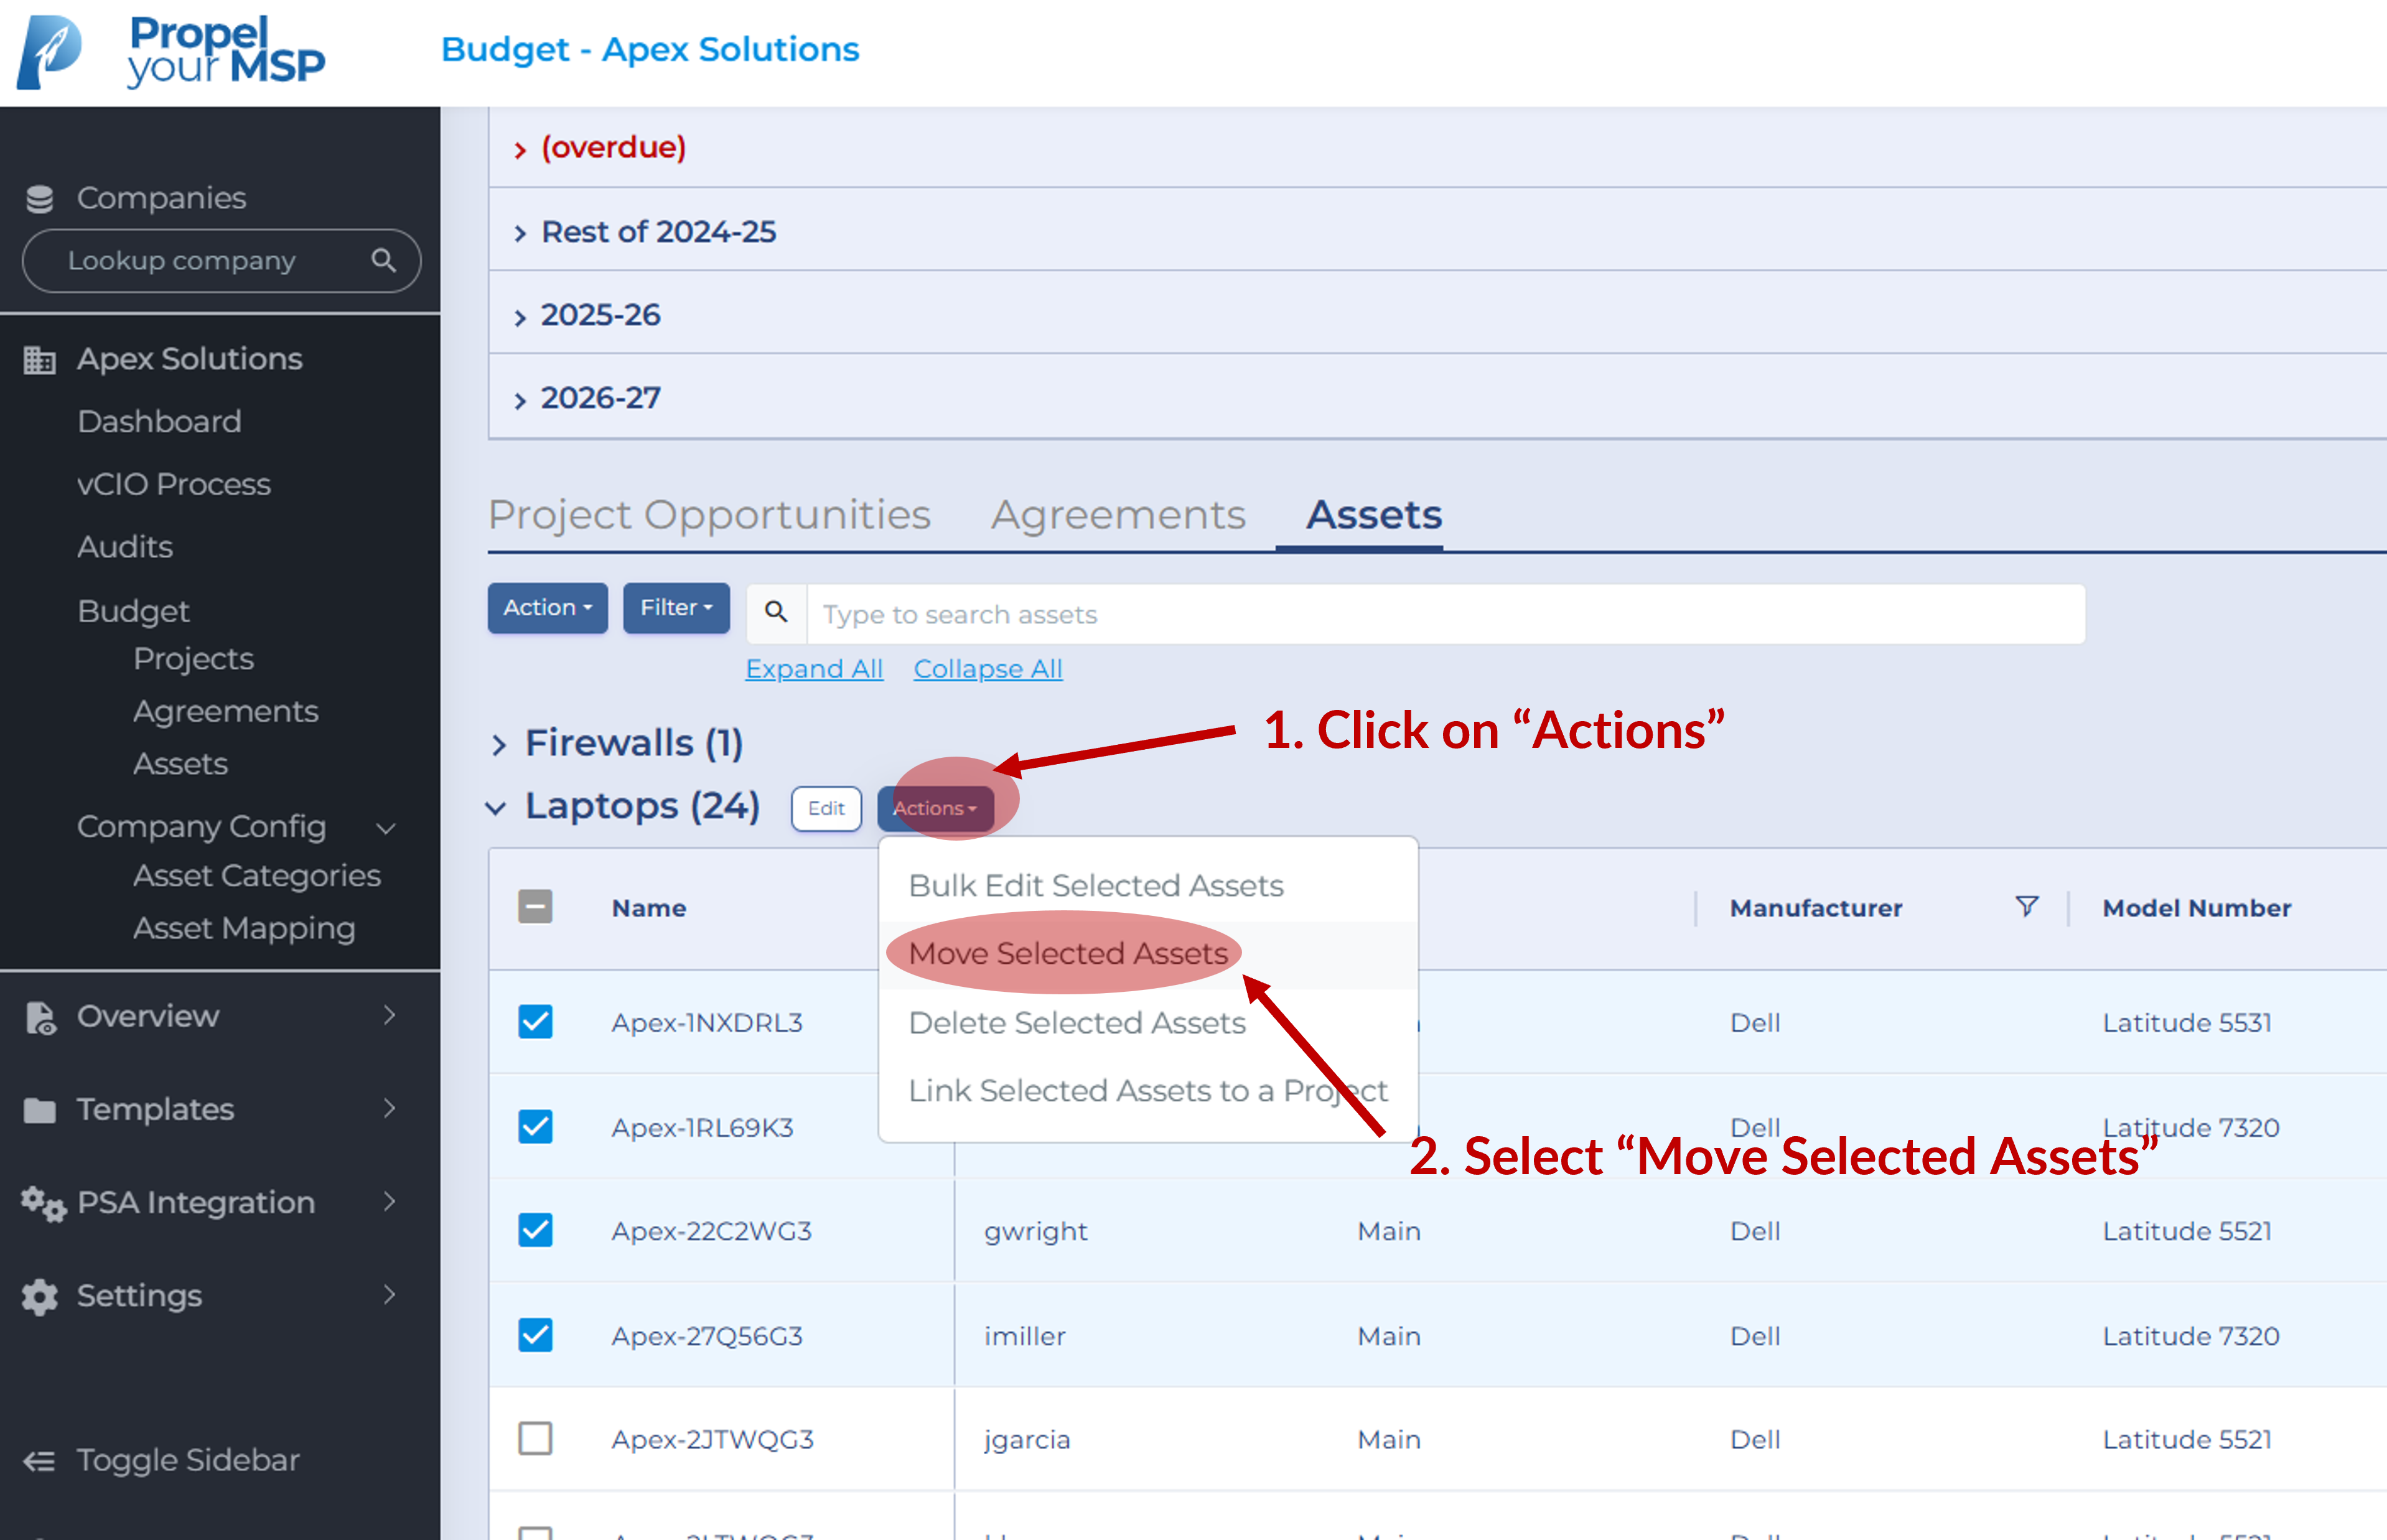The image size is (2387, 1540).
Task: Uncheck the Apex-22C2WG3 row checkbox
Action: coord(535,1230)
